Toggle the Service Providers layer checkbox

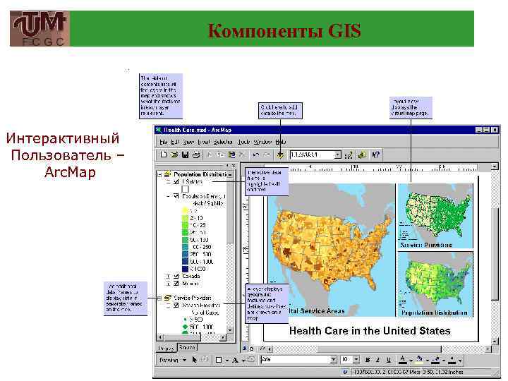[x=176, y=306]
